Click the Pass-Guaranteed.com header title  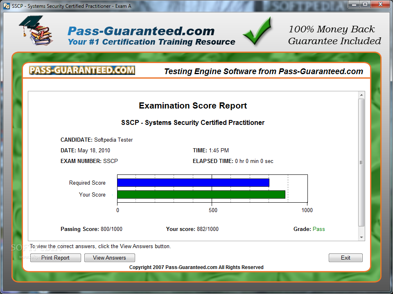point(141,31)
